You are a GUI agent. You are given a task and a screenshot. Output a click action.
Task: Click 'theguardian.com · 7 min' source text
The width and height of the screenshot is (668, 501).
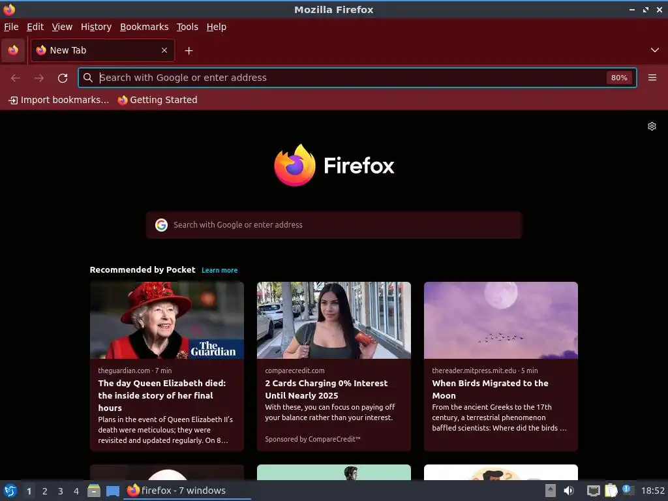134,371
